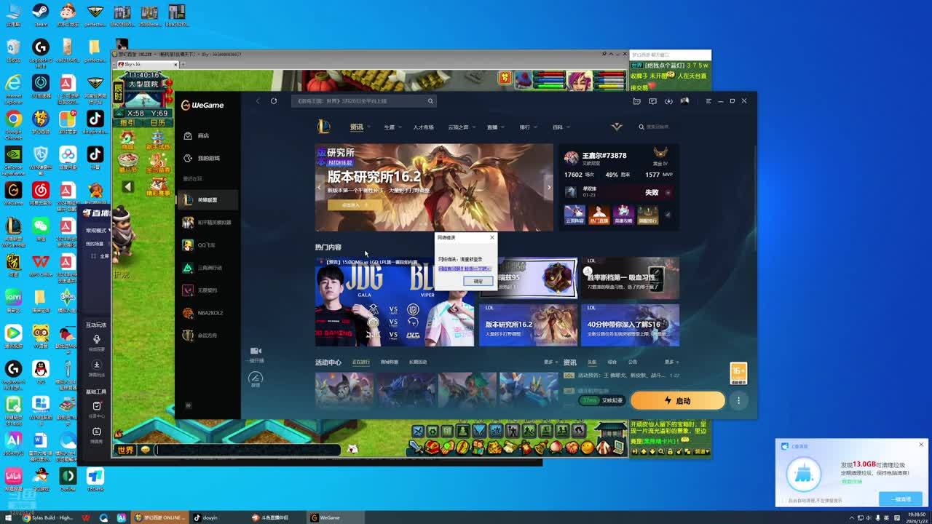Screen dimensions: 932x524
Task: Click the WeGame search input field
Action: (360, 101)
